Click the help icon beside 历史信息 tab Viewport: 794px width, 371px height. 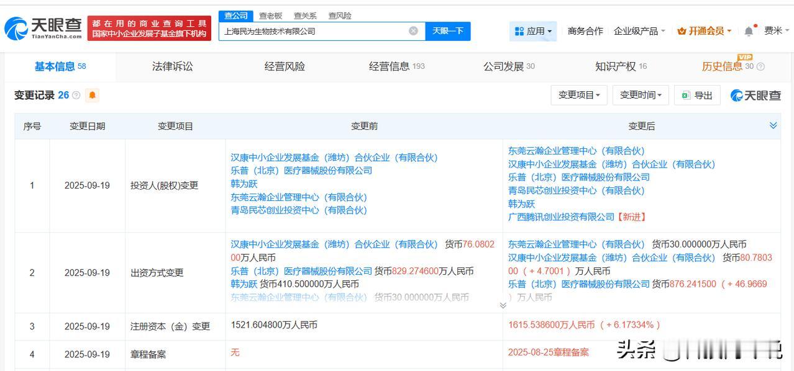point(760,66)
